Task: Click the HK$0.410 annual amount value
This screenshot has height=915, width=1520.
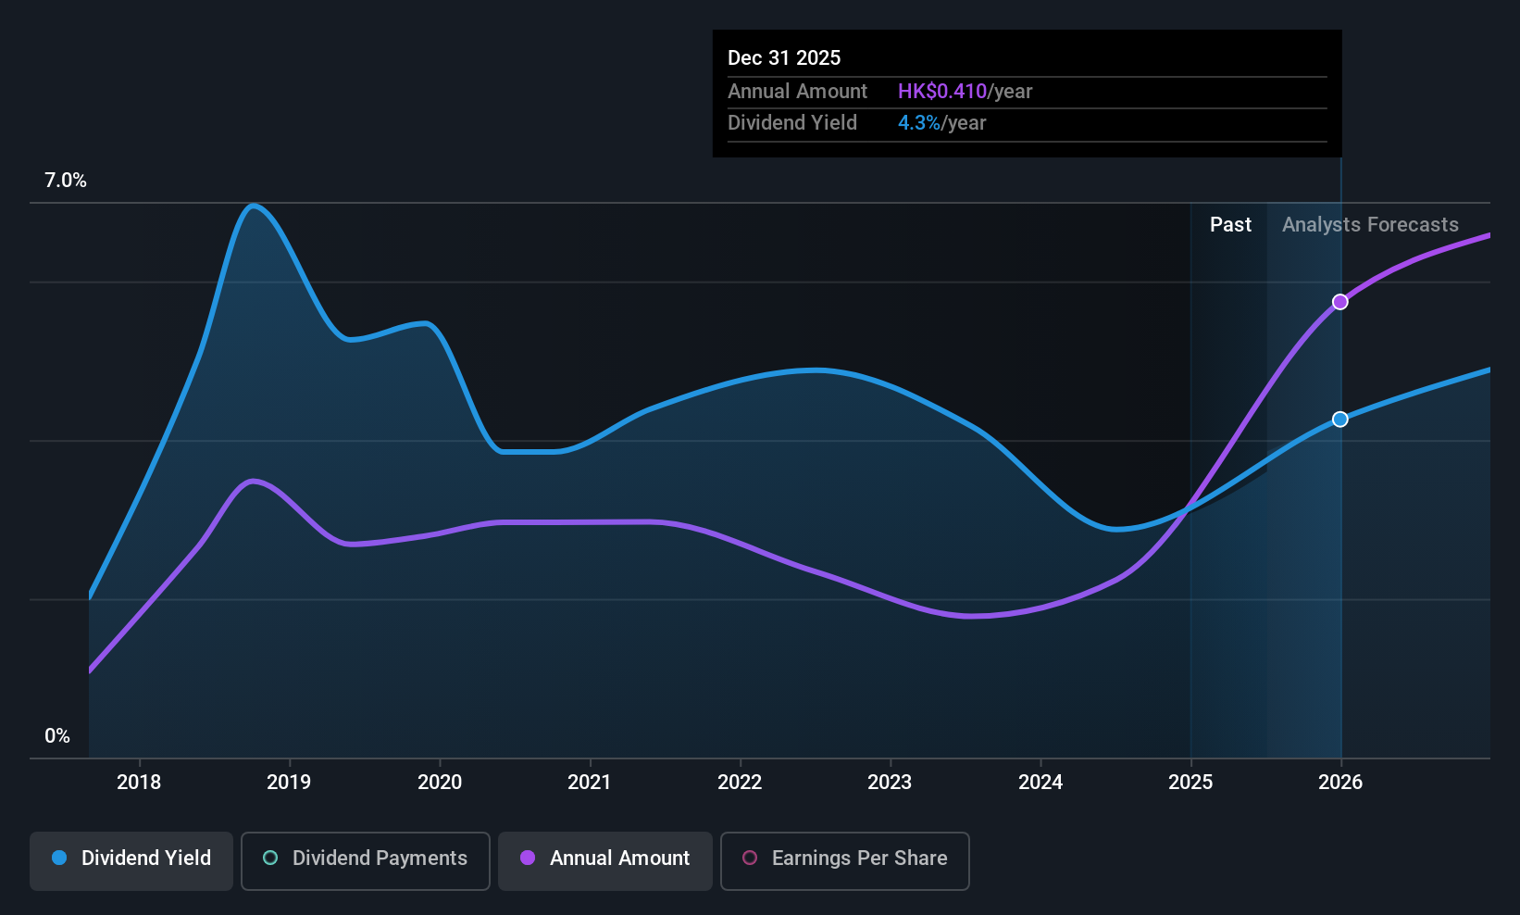Action: (x=942, y=92)
